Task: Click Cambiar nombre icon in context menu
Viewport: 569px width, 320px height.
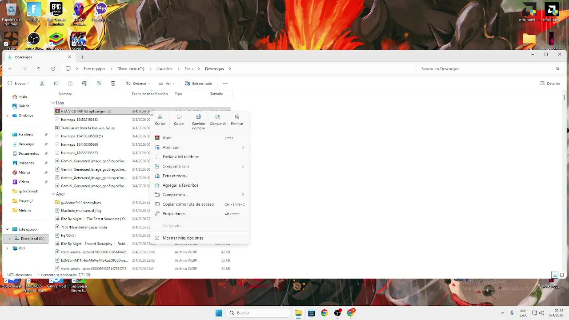Action: [x=198, y=117]
